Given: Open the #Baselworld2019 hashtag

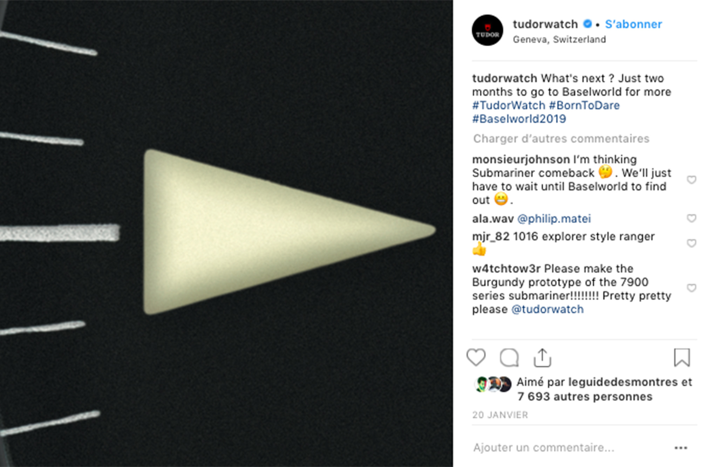Looking at the screenshot, I should [x=519, y=119].
